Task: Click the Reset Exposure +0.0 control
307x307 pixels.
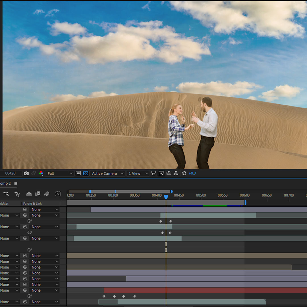Action: tap(184, 173)
